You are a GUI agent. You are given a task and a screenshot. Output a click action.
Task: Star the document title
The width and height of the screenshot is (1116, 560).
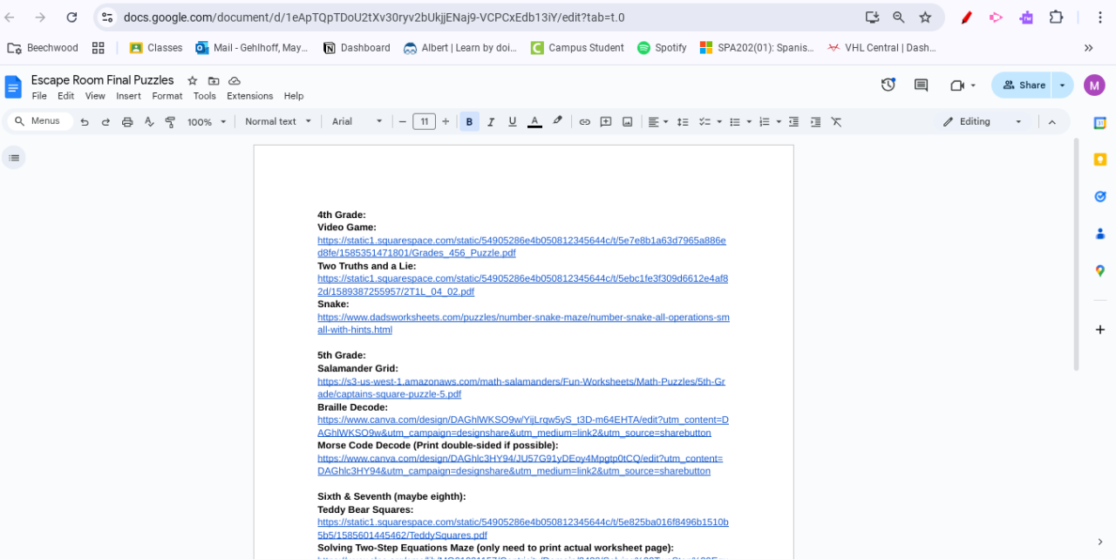point(192,80)
